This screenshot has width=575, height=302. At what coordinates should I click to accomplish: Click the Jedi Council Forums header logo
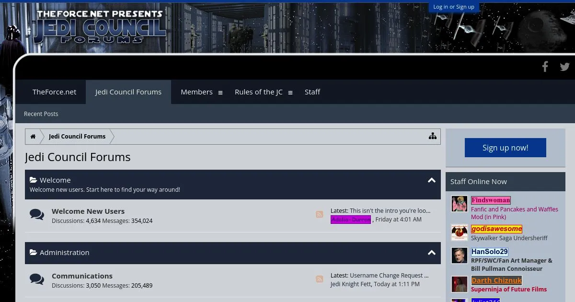[100, 26]
